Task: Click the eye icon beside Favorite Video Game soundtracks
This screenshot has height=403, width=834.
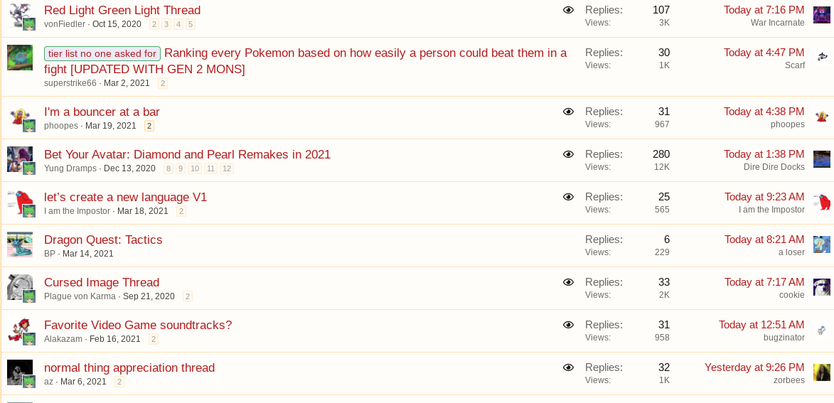Action: pyautogui.click(x=568, y=325)
